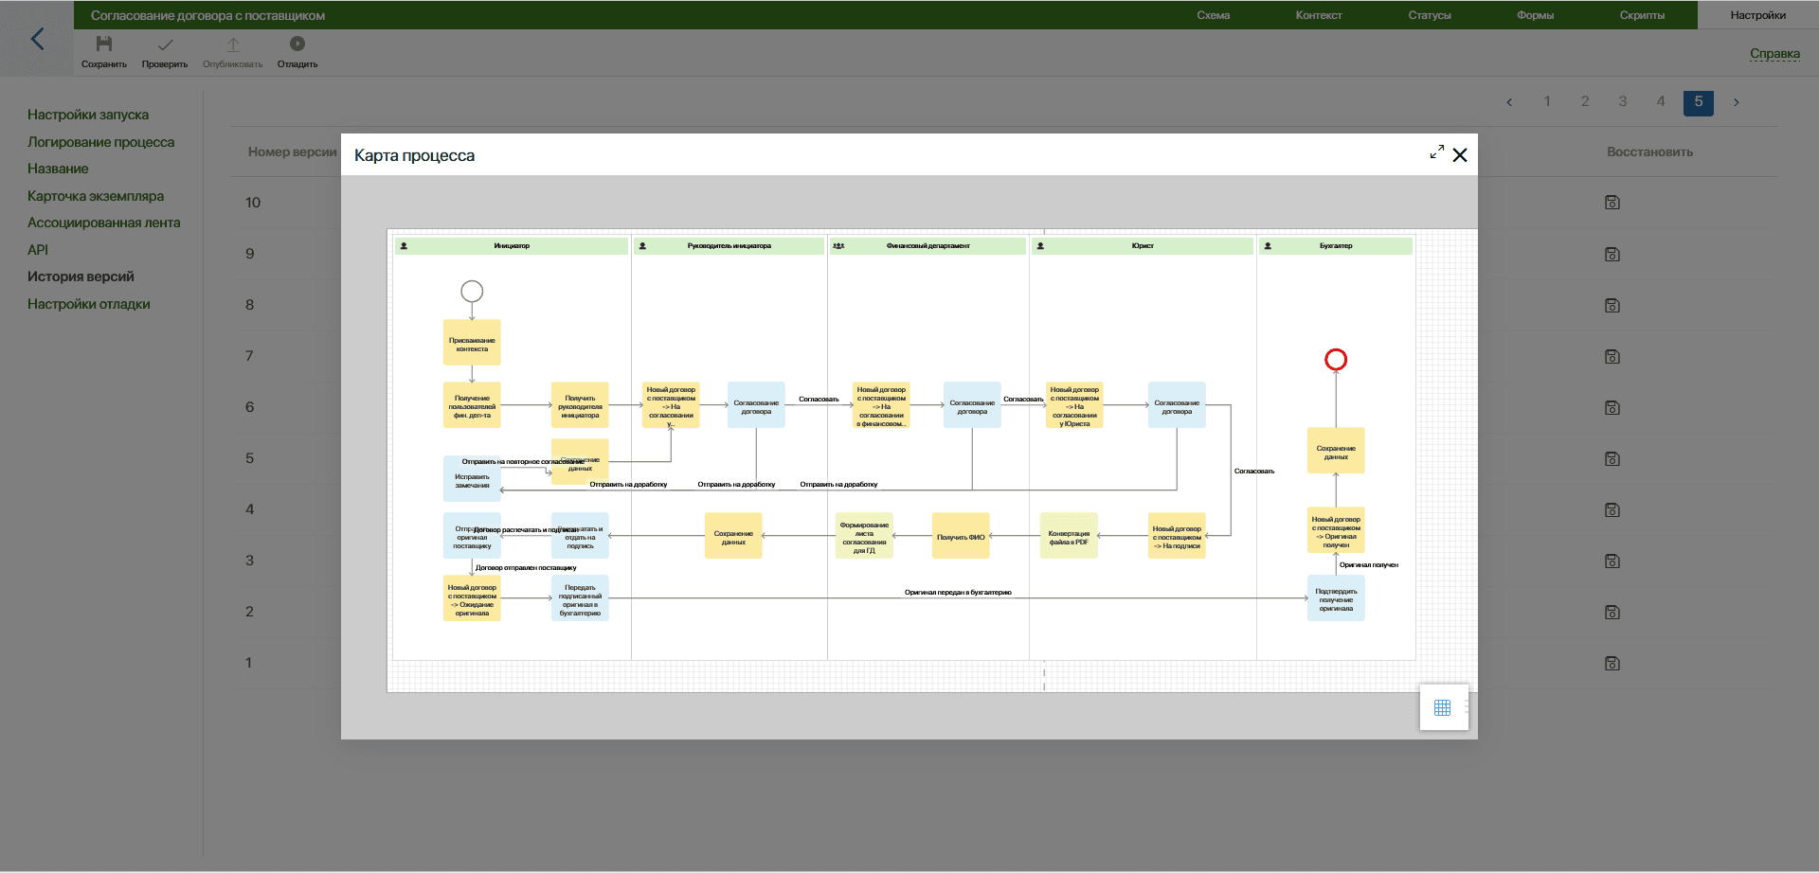Click the back arrow icon
The height and width of the screenshot is (873, 1819).
(x=38, y=39)
